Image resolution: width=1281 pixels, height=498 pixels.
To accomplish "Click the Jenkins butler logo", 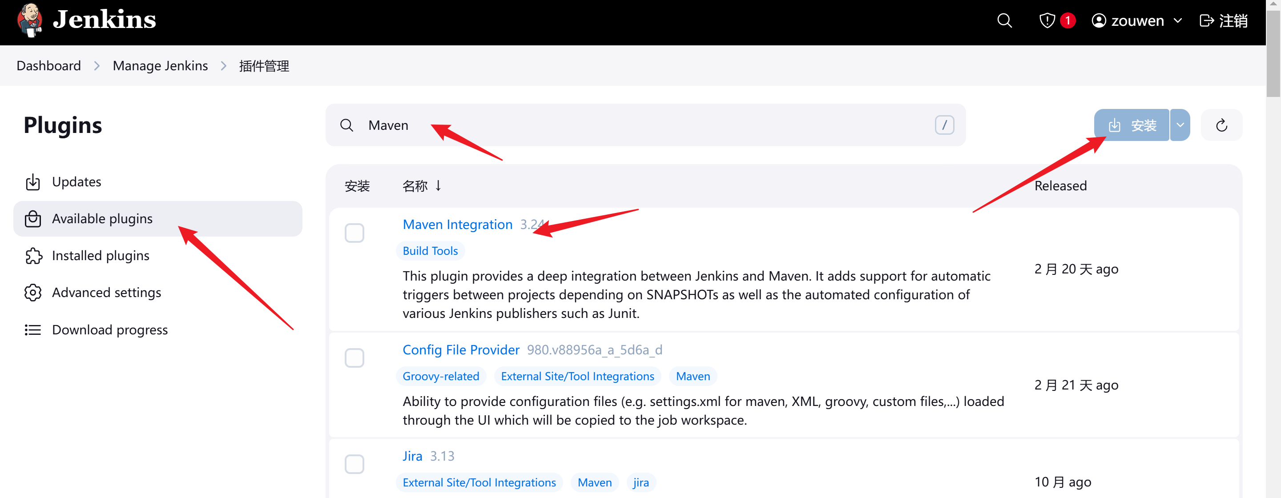I will click(x=29, y=20).
